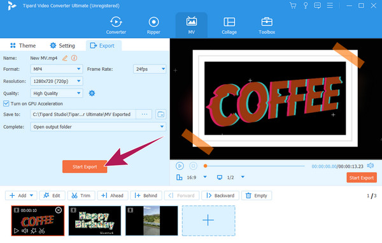Expand the High Quality dropdown
The image size is (382, 243).
[57, 93]
